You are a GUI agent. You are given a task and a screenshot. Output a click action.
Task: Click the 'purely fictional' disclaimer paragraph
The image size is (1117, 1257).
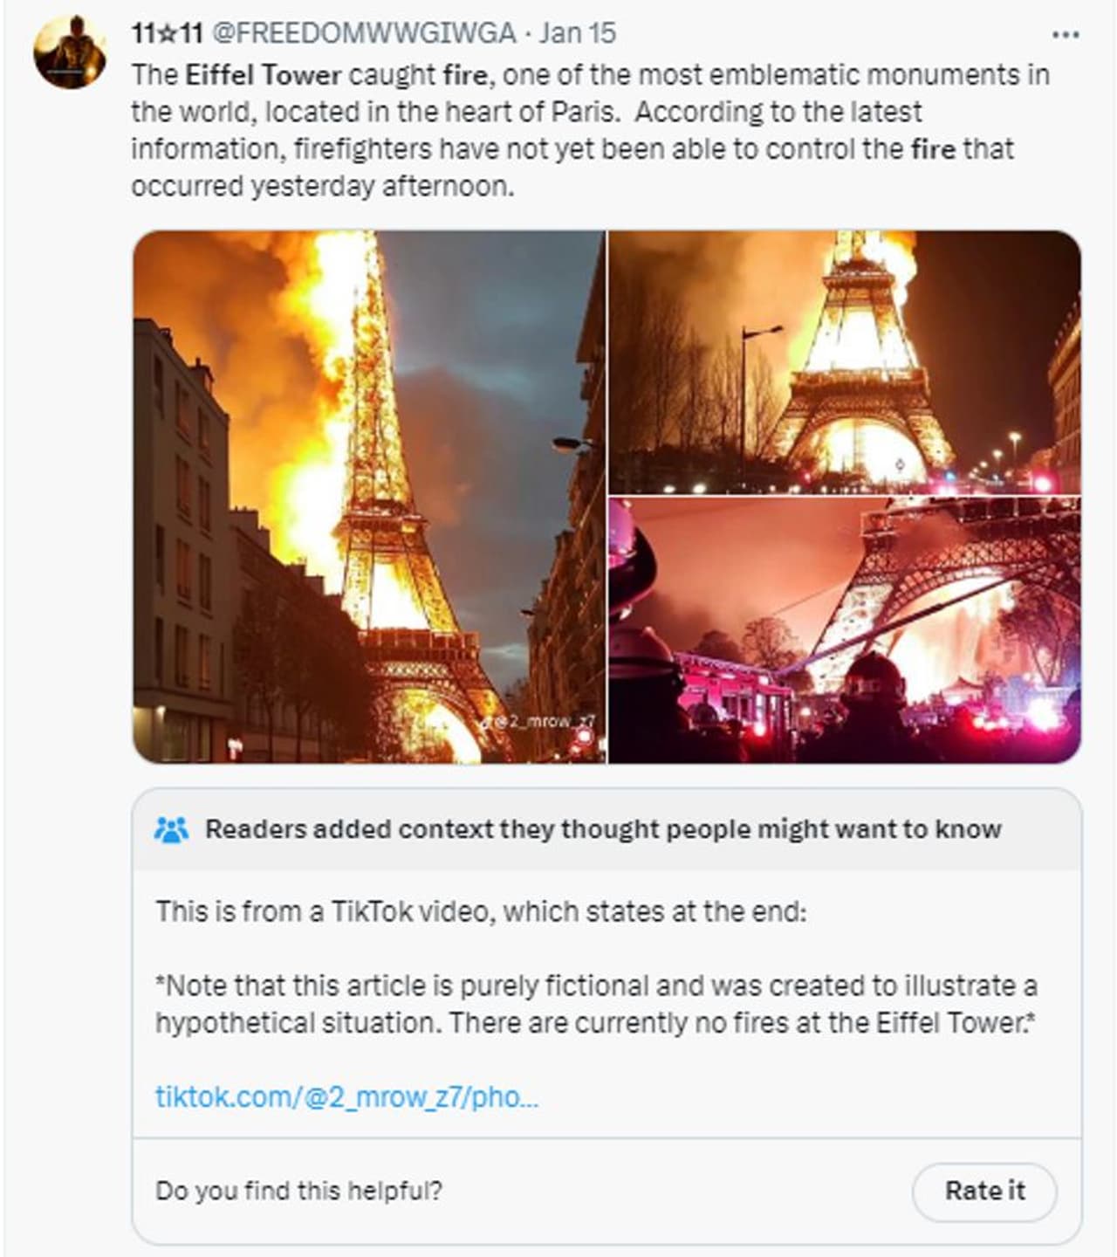pyautogui.click(x=596, y=1004)
